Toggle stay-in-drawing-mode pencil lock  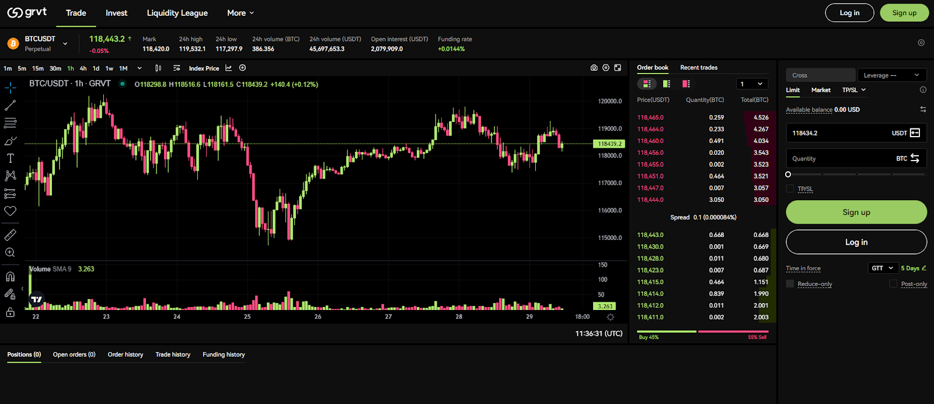click(x=10, y=294)
